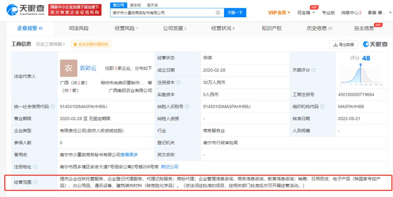The width and height of the screenshot is (393, 197).
Task: Click registered capital 30万人民币
Action: click(x=214, y=82)
